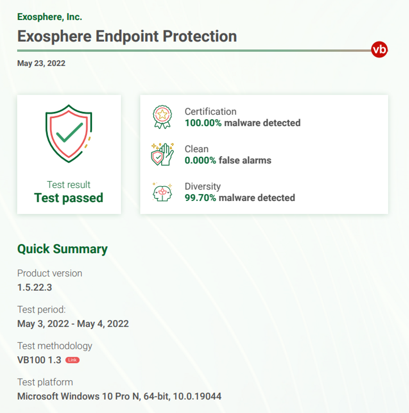Select the 99.70% malware detected diversity line
Image resolution: width=409 pixels, height=413 pixels.
pyautogui.click(x=240, y=198)
